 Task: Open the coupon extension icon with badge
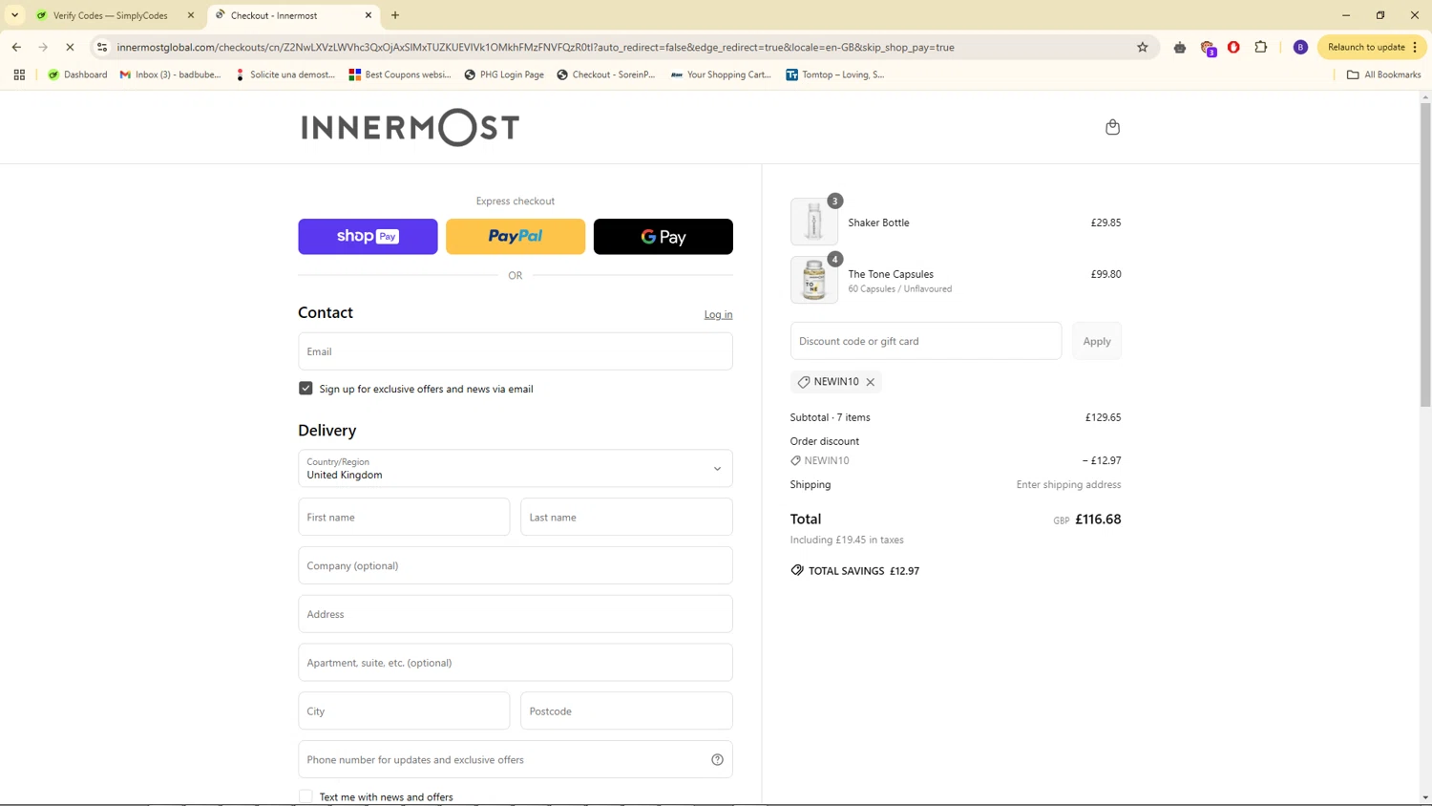tap(1208, 48)
